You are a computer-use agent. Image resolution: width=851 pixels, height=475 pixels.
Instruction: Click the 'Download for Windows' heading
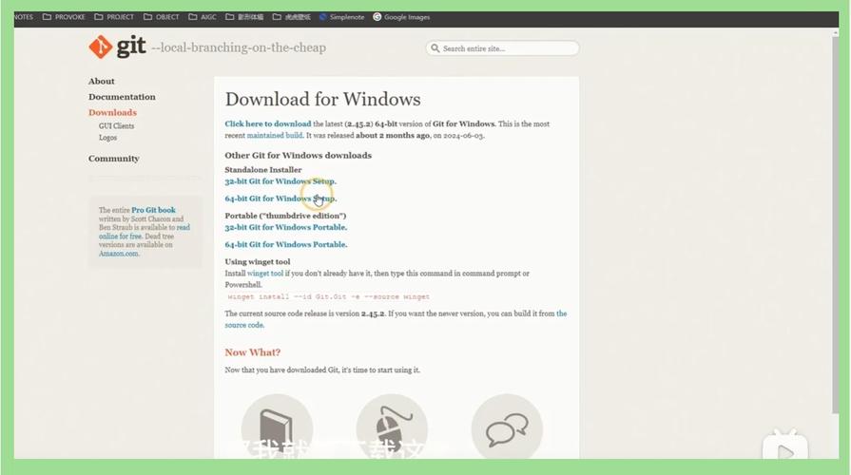point(323,99)
